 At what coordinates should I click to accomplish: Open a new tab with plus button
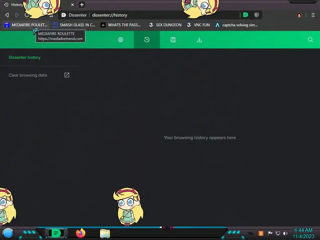(x=82, y=5)
